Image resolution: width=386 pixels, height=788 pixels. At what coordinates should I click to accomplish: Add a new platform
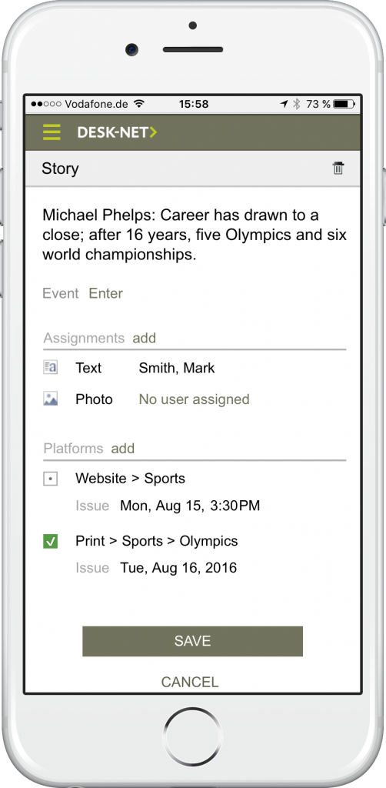[123, 449]
